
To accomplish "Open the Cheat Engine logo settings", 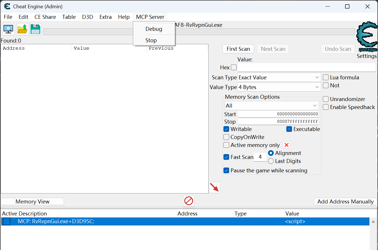I will click(367, 37).
